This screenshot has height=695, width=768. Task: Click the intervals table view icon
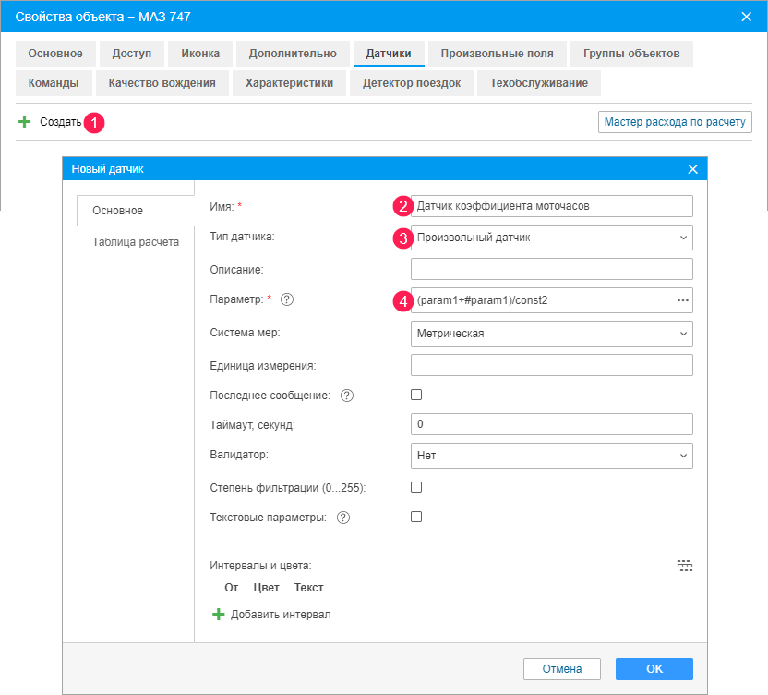[x=685, y=566]
